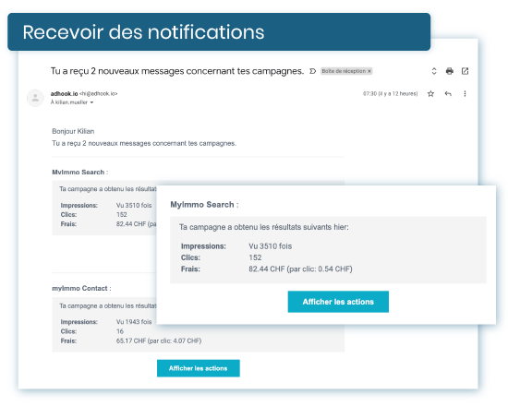Click the email subject line text

pos(177,71)
